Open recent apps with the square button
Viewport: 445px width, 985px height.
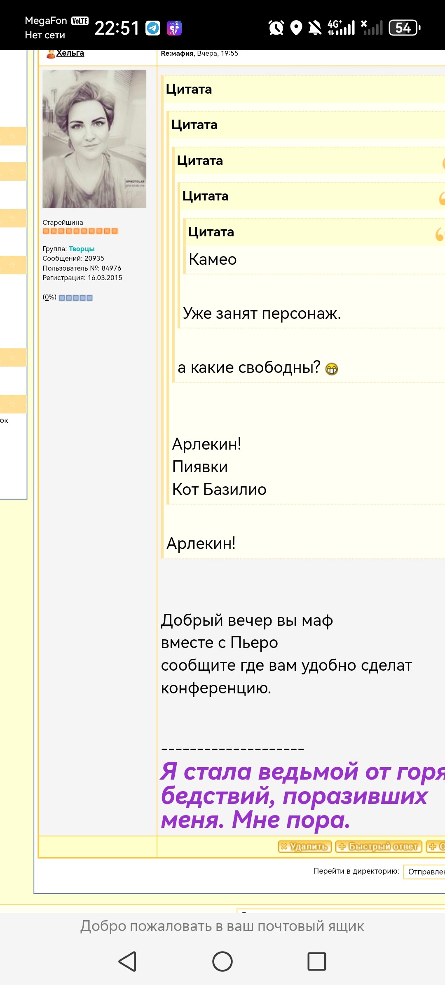click(x=317, y=961)
